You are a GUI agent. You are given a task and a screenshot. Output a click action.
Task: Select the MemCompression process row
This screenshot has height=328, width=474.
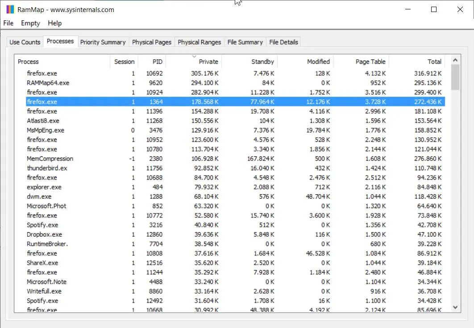click(235, 159)
